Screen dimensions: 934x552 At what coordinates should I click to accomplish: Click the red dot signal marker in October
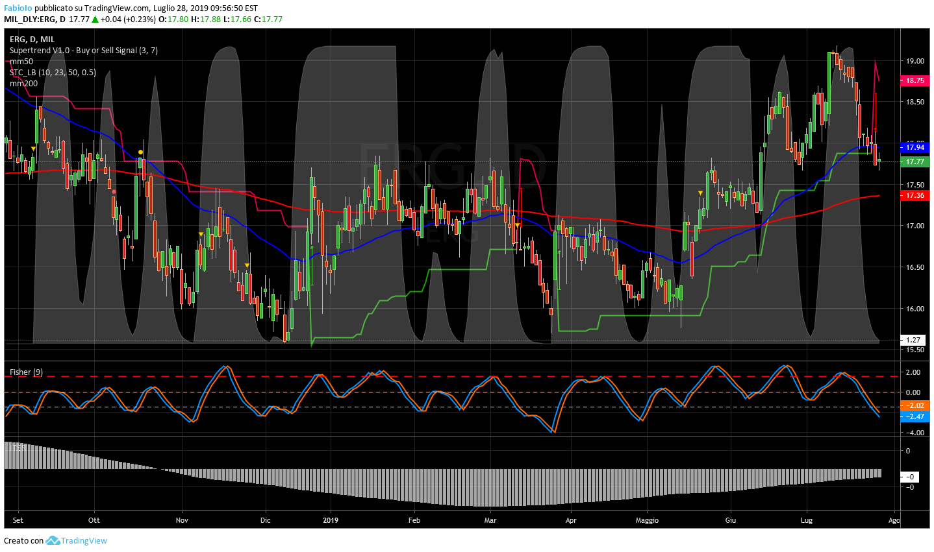coord(114,191)
